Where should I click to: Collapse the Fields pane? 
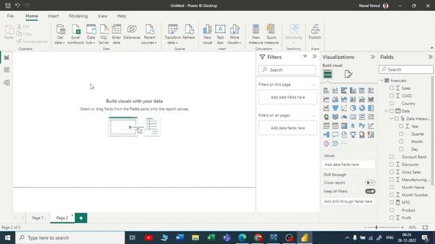click(430, 57)
